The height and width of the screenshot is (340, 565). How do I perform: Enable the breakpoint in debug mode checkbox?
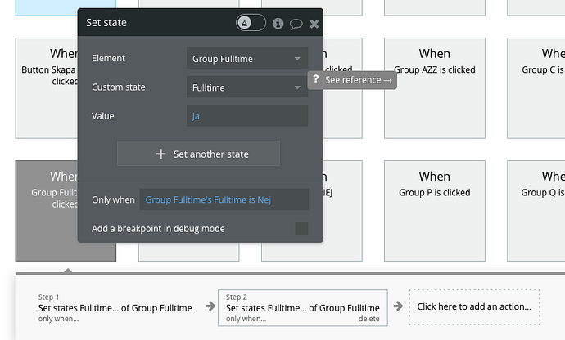(301, 229)
